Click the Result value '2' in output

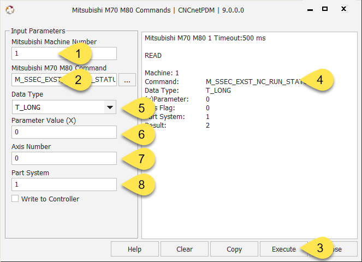click(x=207, y=126)
